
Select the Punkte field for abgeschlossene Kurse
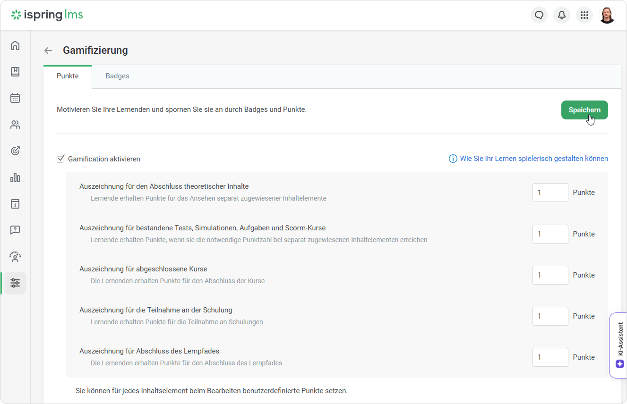550,275
